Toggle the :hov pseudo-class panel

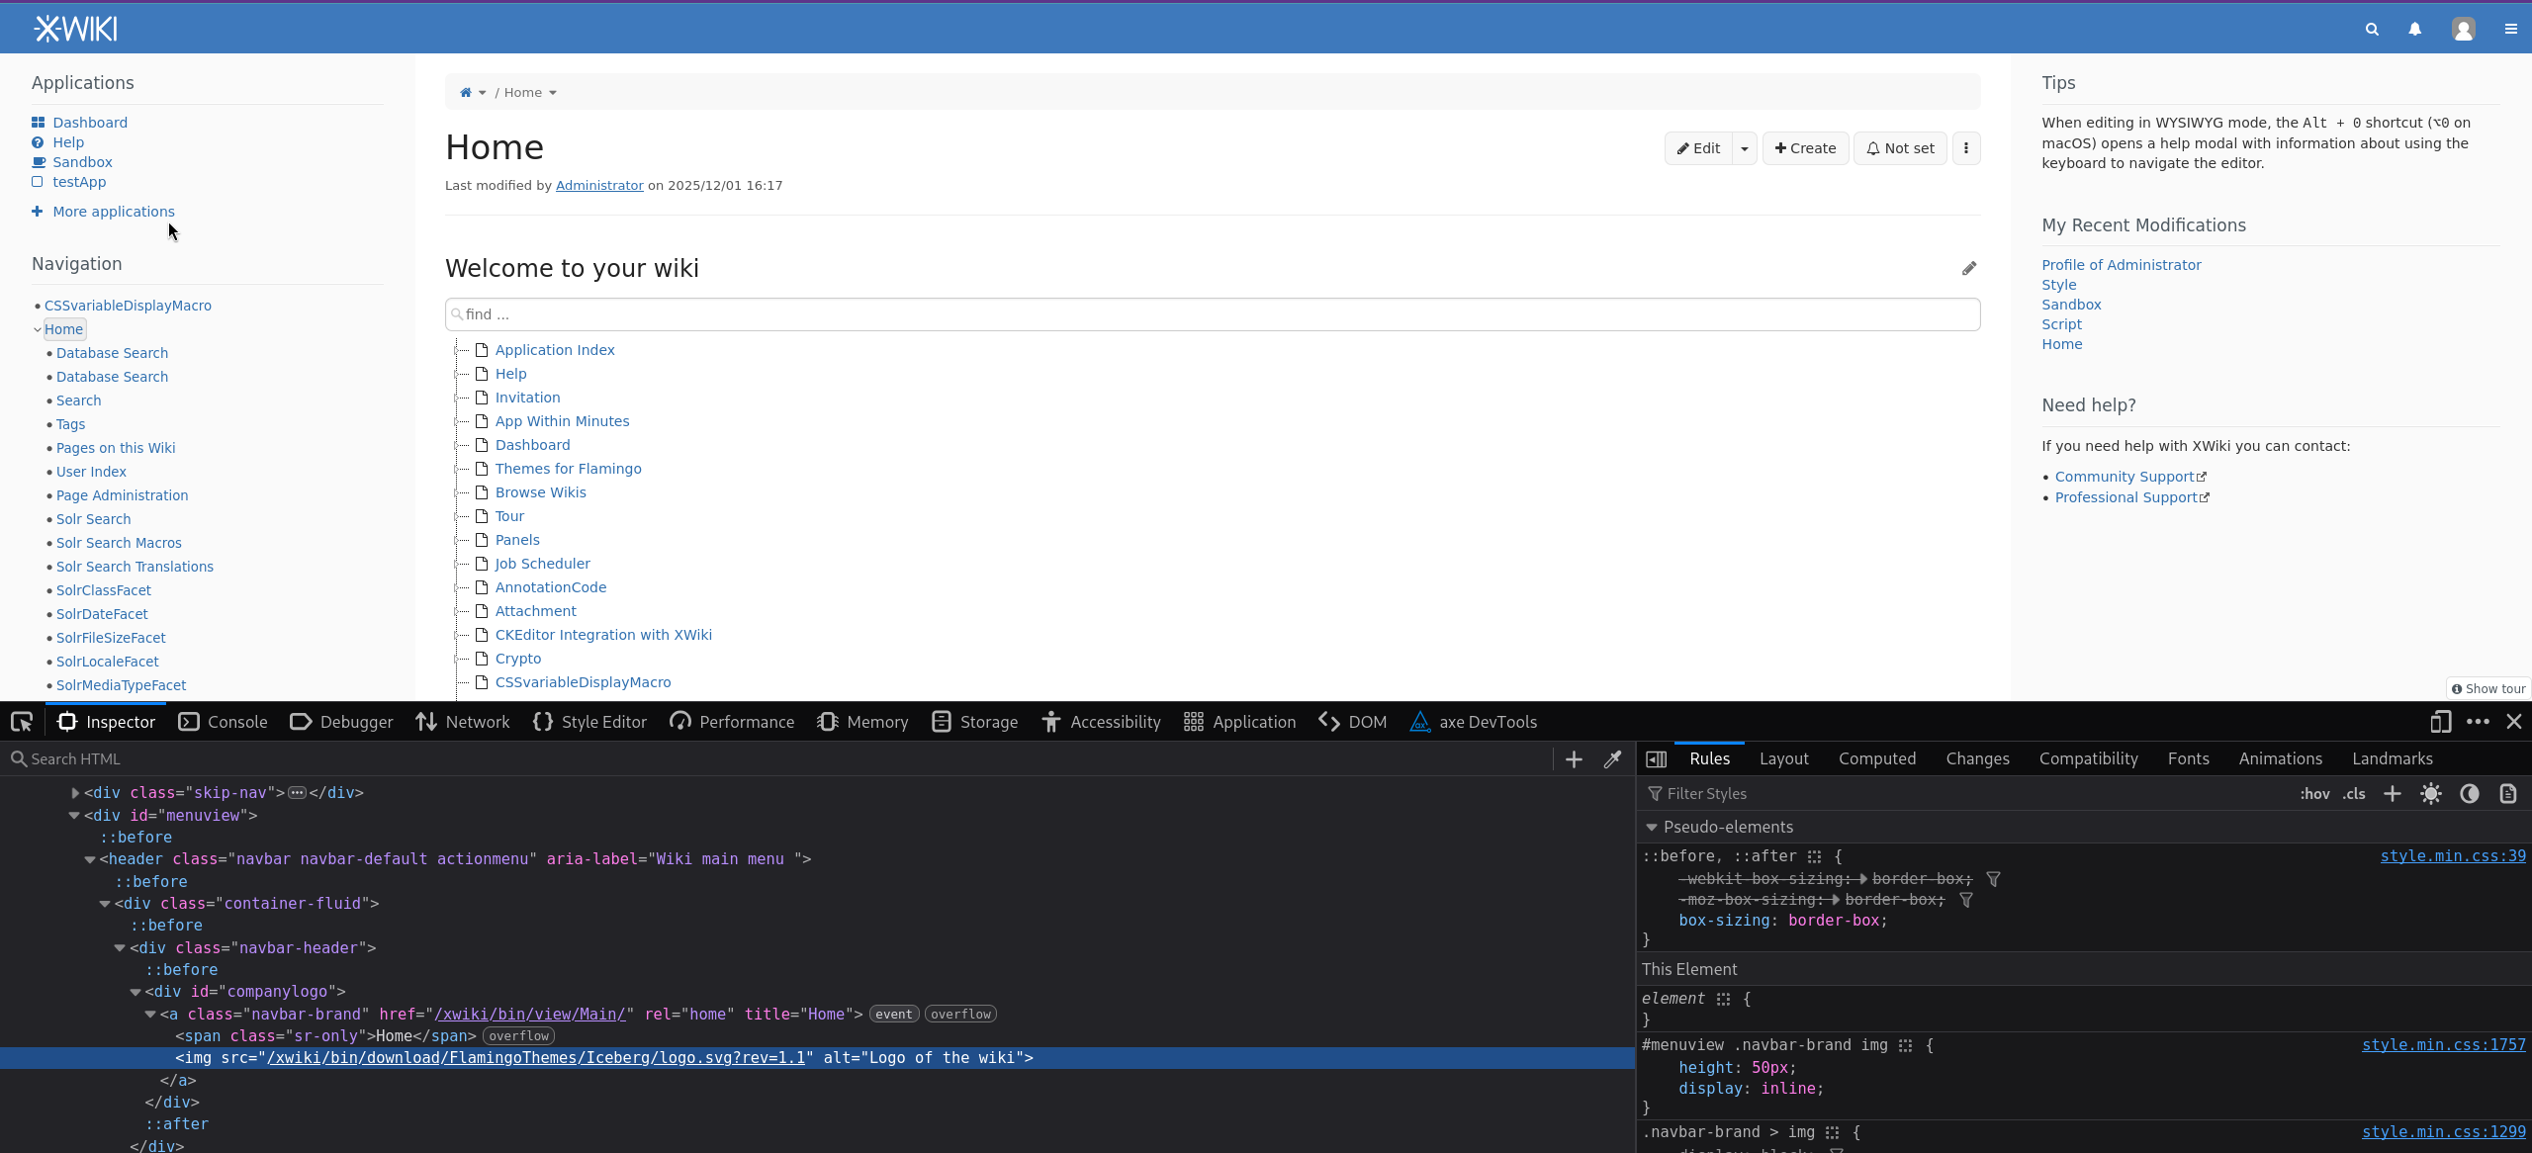coord(2314,794)
